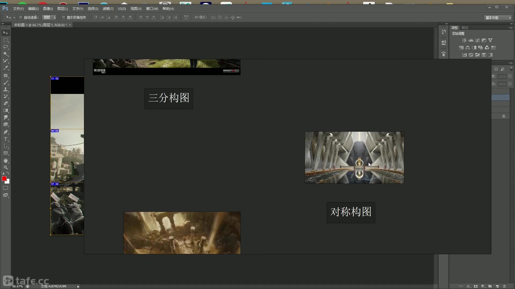Select the Hand tool
The image size is (515, 289).
(6, 161)
